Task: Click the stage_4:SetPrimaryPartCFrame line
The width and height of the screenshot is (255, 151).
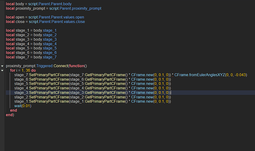Action: click(92, 88)
